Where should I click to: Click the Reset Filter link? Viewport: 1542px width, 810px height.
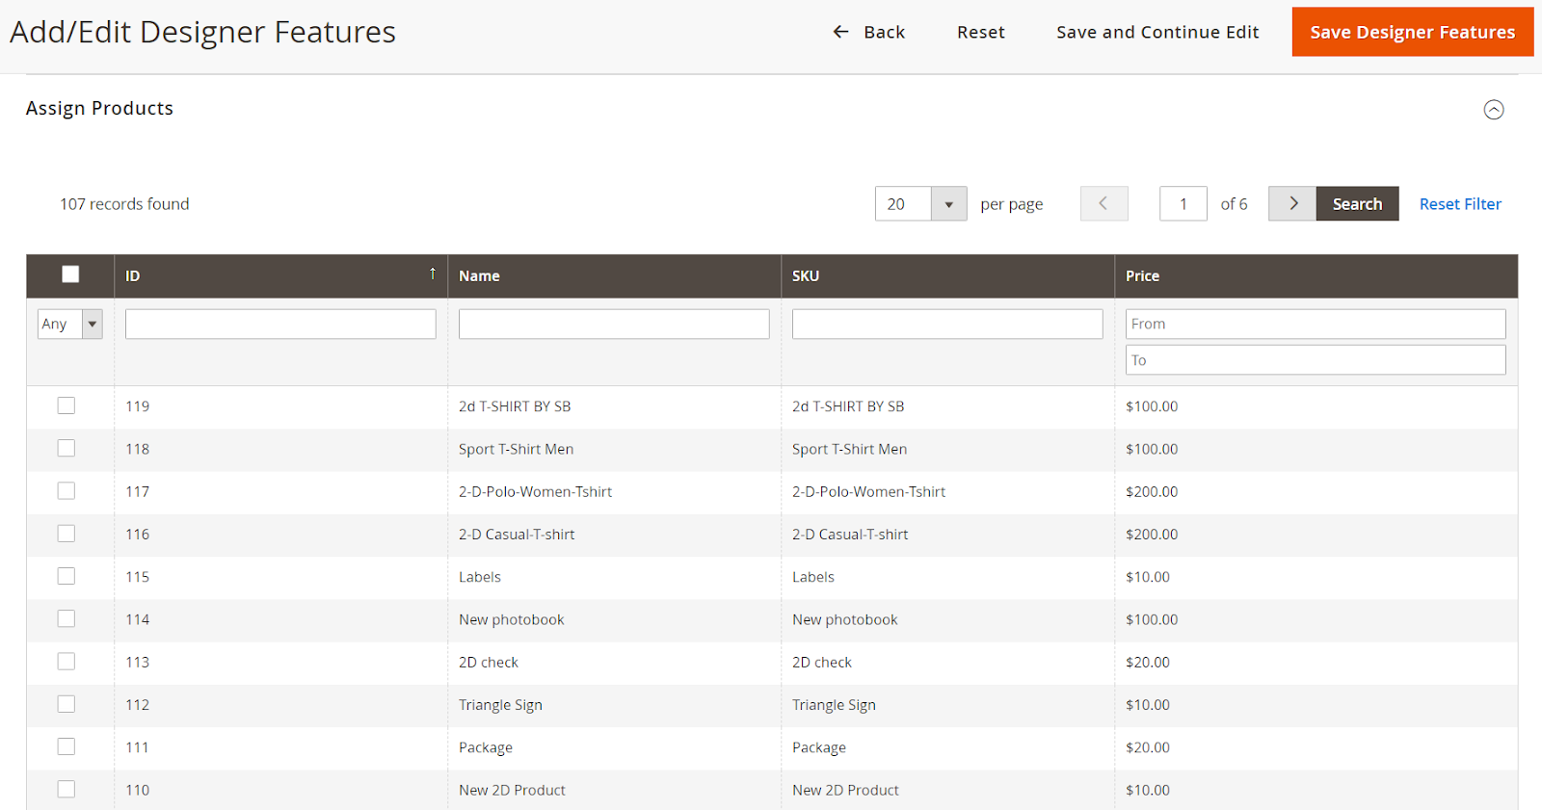point(1460,204)
